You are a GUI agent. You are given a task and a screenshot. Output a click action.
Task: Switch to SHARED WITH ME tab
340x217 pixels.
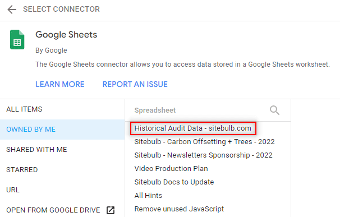coord(62,150)
